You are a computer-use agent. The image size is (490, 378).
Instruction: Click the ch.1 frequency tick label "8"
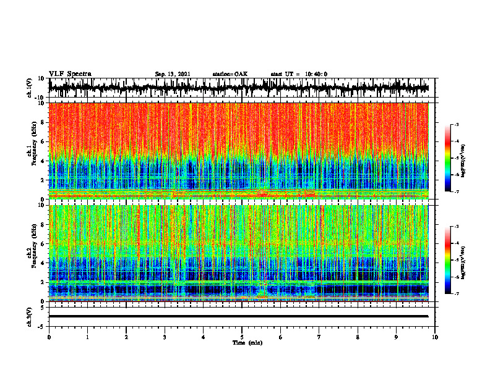tap(43, 122)
